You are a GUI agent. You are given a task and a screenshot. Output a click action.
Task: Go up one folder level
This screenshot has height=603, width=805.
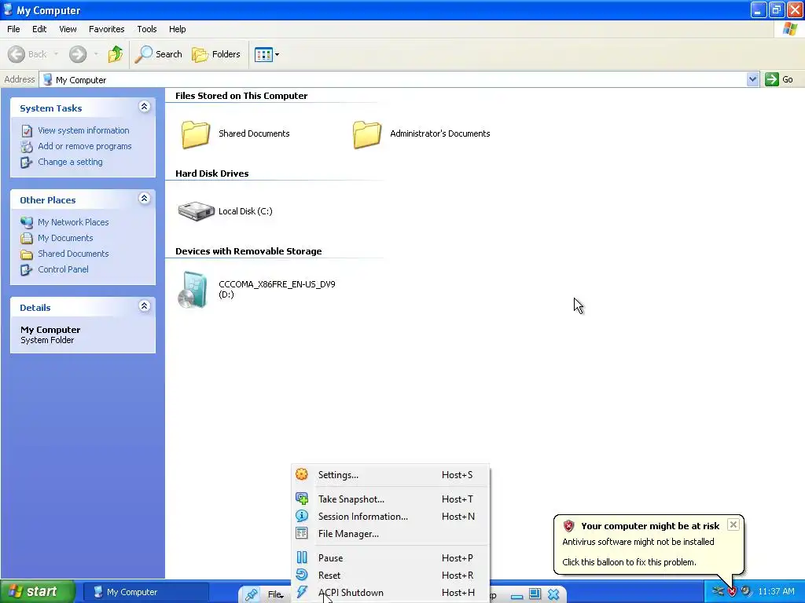pyautogui.click(x=116, y=54)
